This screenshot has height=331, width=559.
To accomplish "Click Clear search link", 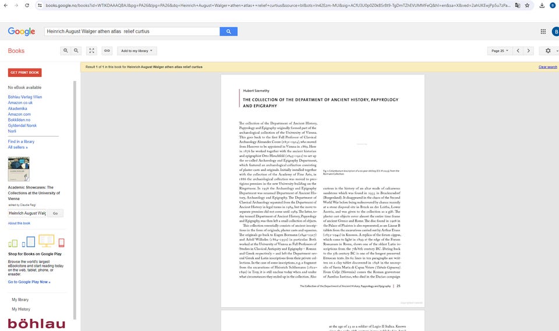I will (548, 67).
